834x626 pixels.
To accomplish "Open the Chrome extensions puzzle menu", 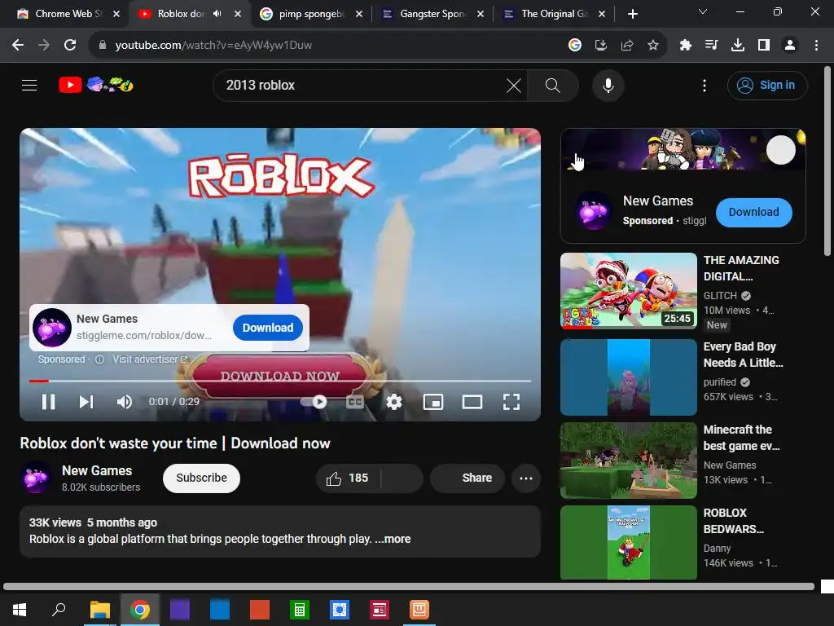I will pos(685,46).
